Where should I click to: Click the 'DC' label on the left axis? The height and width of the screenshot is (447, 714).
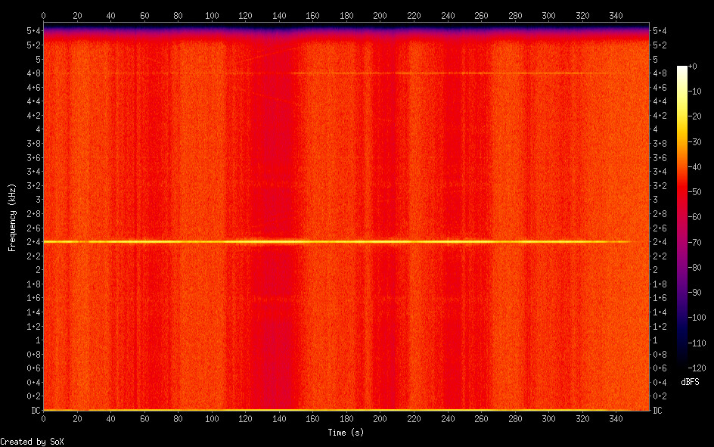[34, 410]
